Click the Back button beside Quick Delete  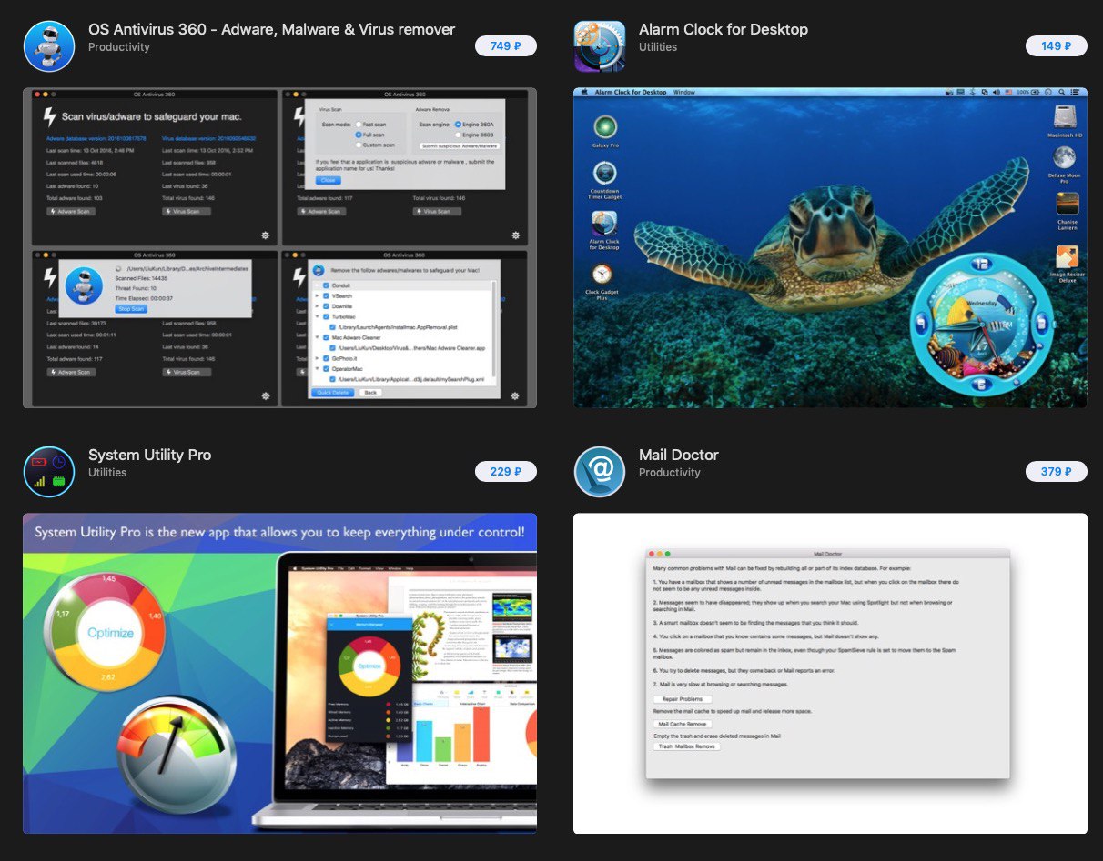click(x=369, y=392)
